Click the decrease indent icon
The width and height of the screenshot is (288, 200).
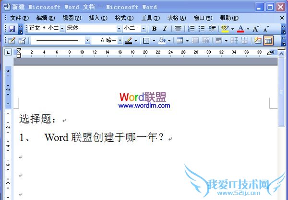[x=212, y=29]
